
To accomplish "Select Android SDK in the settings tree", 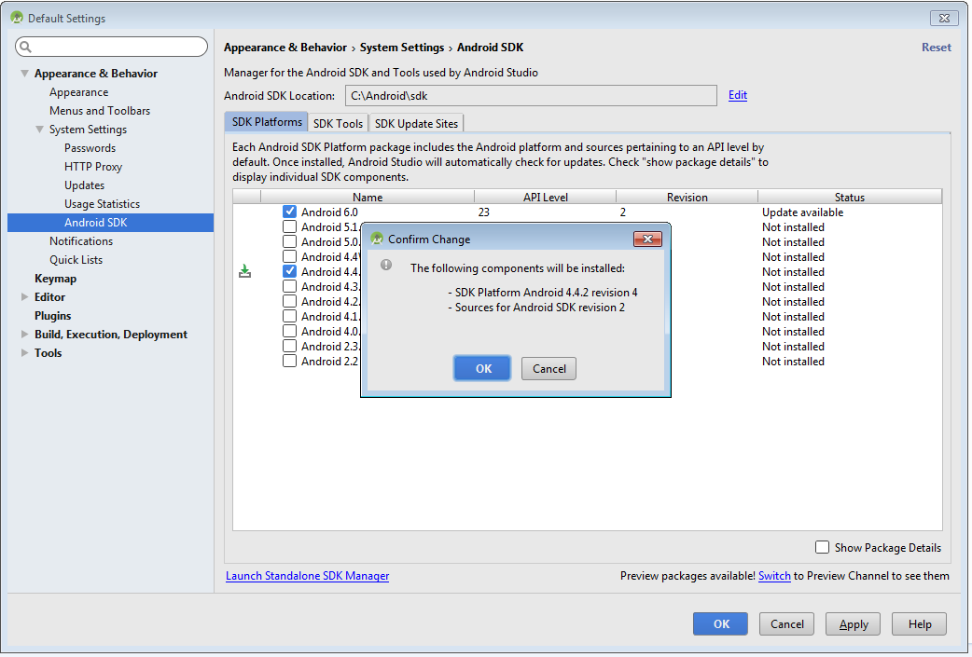I will [110, 223].
